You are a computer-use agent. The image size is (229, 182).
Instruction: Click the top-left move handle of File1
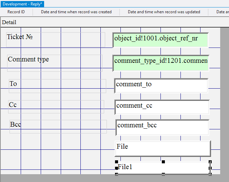[117, 162]
